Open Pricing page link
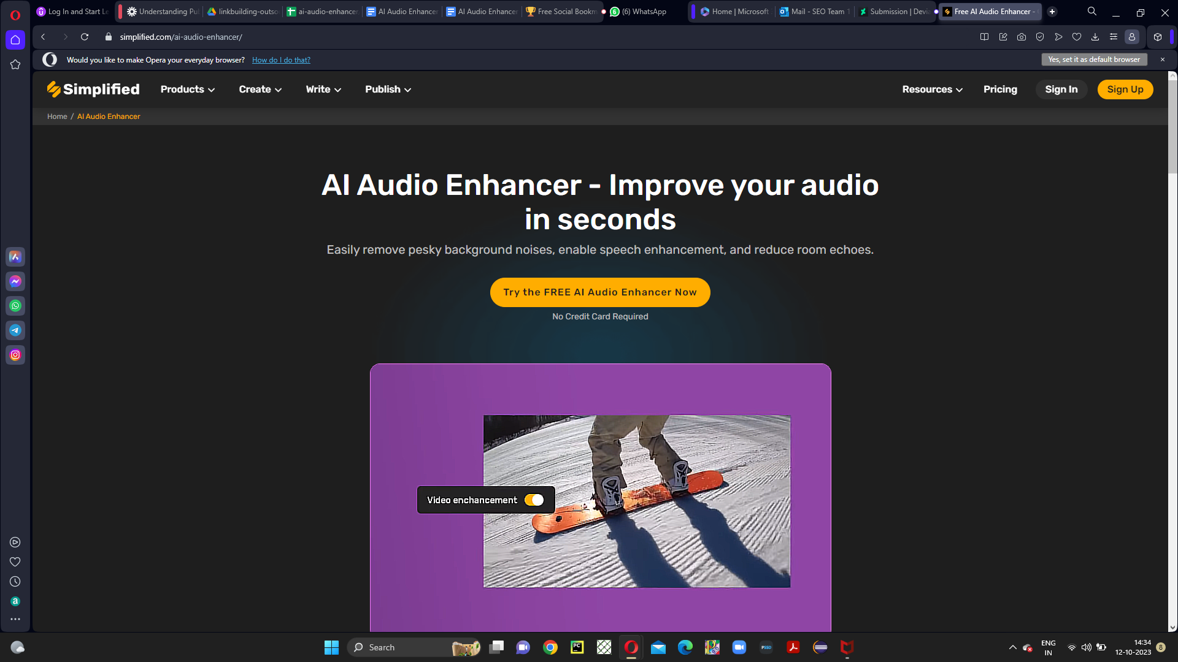 1000,89
